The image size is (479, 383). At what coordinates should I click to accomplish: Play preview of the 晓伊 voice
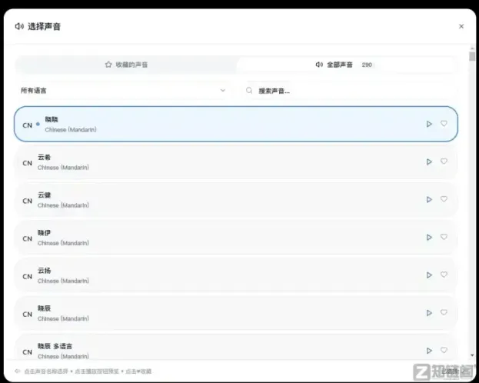(x=429, y=237)
